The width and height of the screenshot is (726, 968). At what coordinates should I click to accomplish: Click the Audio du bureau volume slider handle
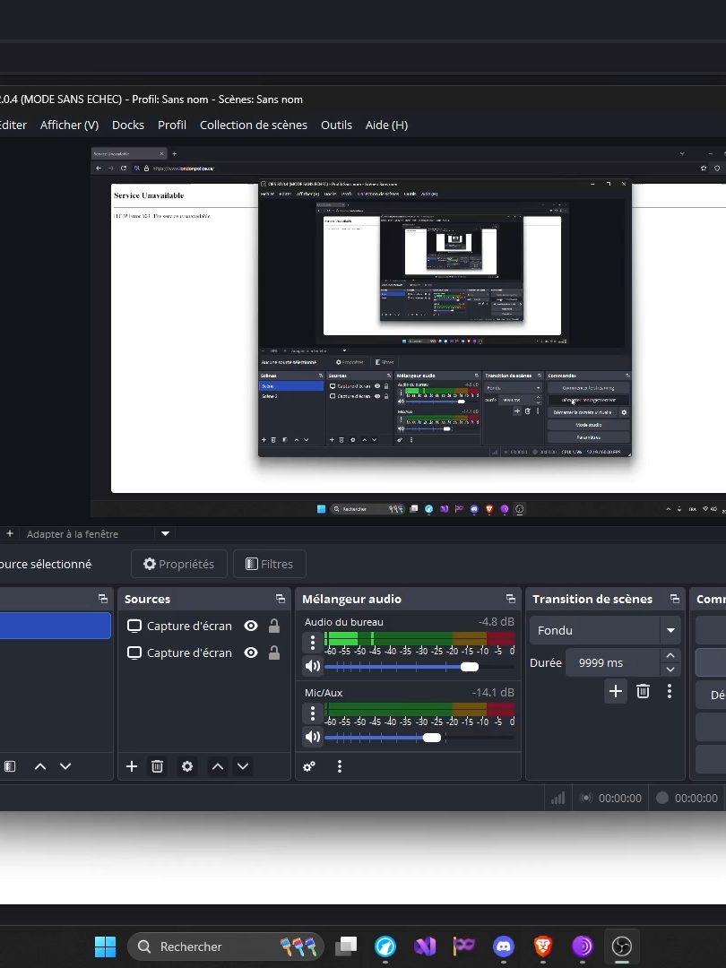(x=469, y=667)
